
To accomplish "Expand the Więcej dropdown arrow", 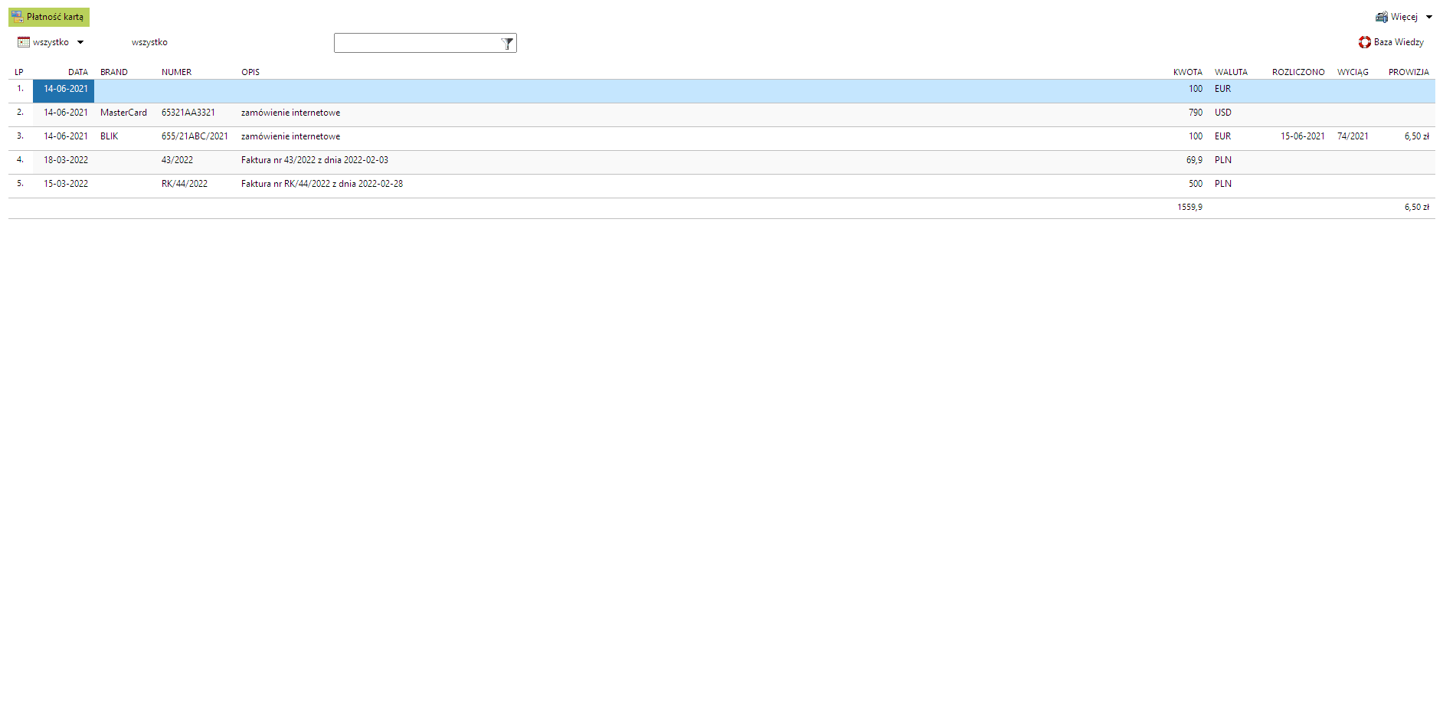I will pos(1429,17).
